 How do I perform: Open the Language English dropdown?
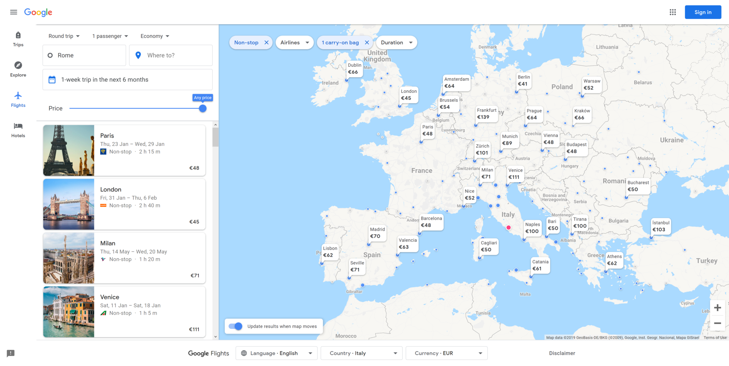coord(277,353)
